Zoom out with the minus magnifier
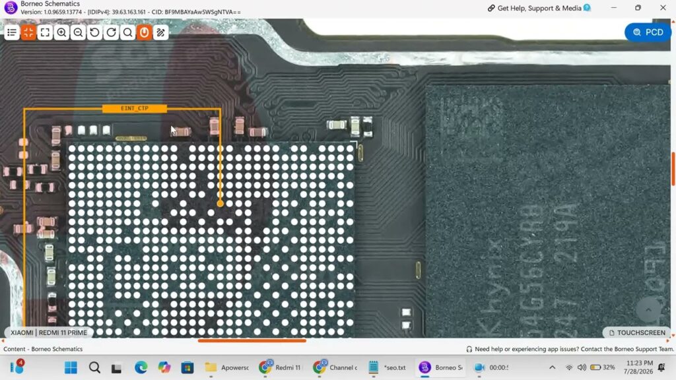Screen dimensions: 676x380 point(78,32)
